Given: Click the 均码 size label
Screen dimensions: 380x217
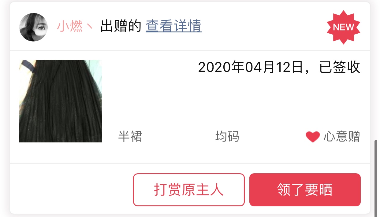Looking at the screenshot, I should [x=227, y=137].
